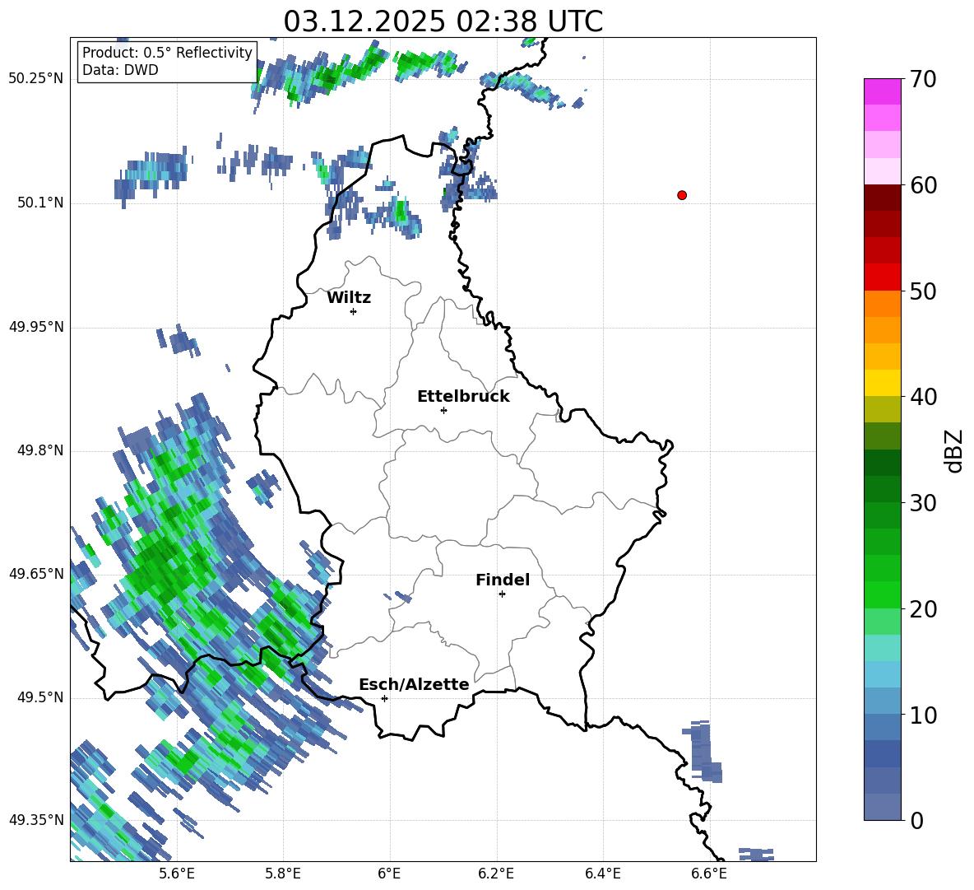
Task: Click the 50.1°N latitude label
Action: click(x=40, y=203)
